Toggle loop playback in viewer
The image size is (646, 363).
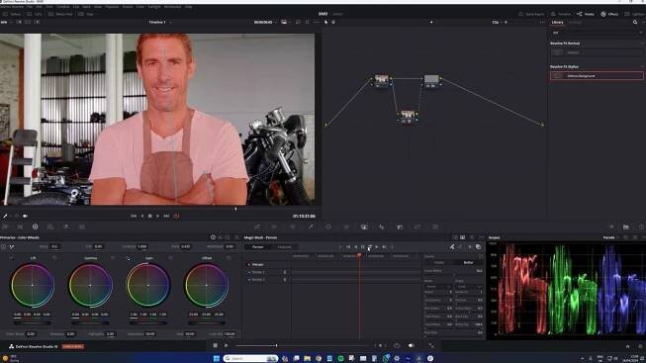point(176,216)
